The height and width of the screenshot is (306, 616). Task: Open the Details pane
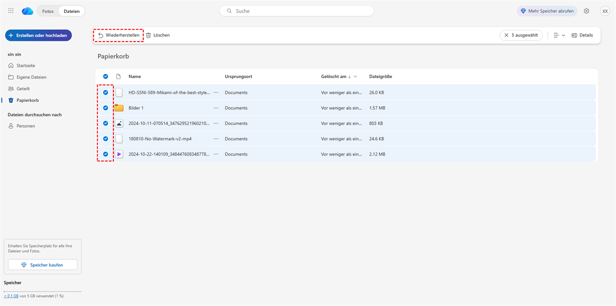(582, 35)
